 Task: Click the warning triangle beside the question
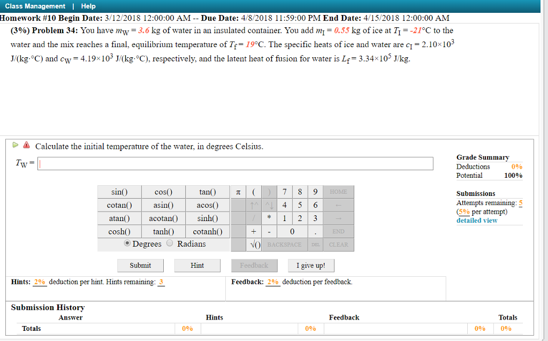tap(25, 146)
